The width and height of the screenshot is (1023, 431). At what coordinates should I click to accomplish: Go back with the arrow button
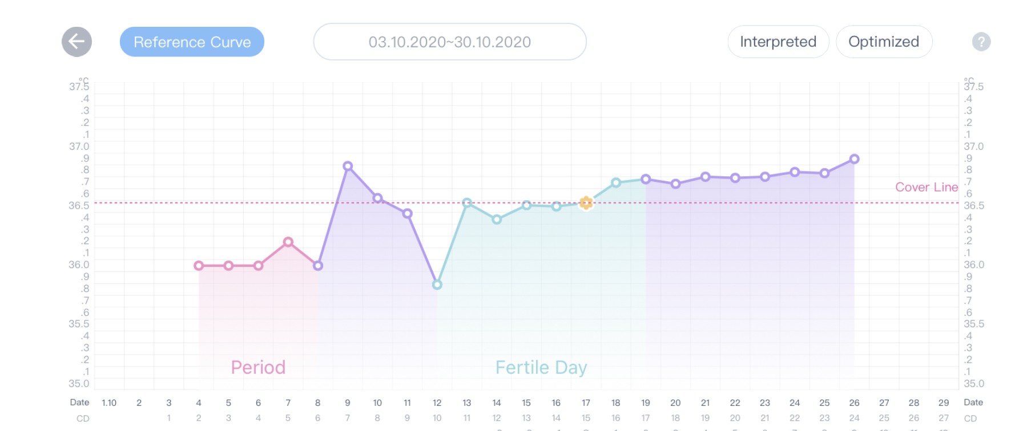76,42
